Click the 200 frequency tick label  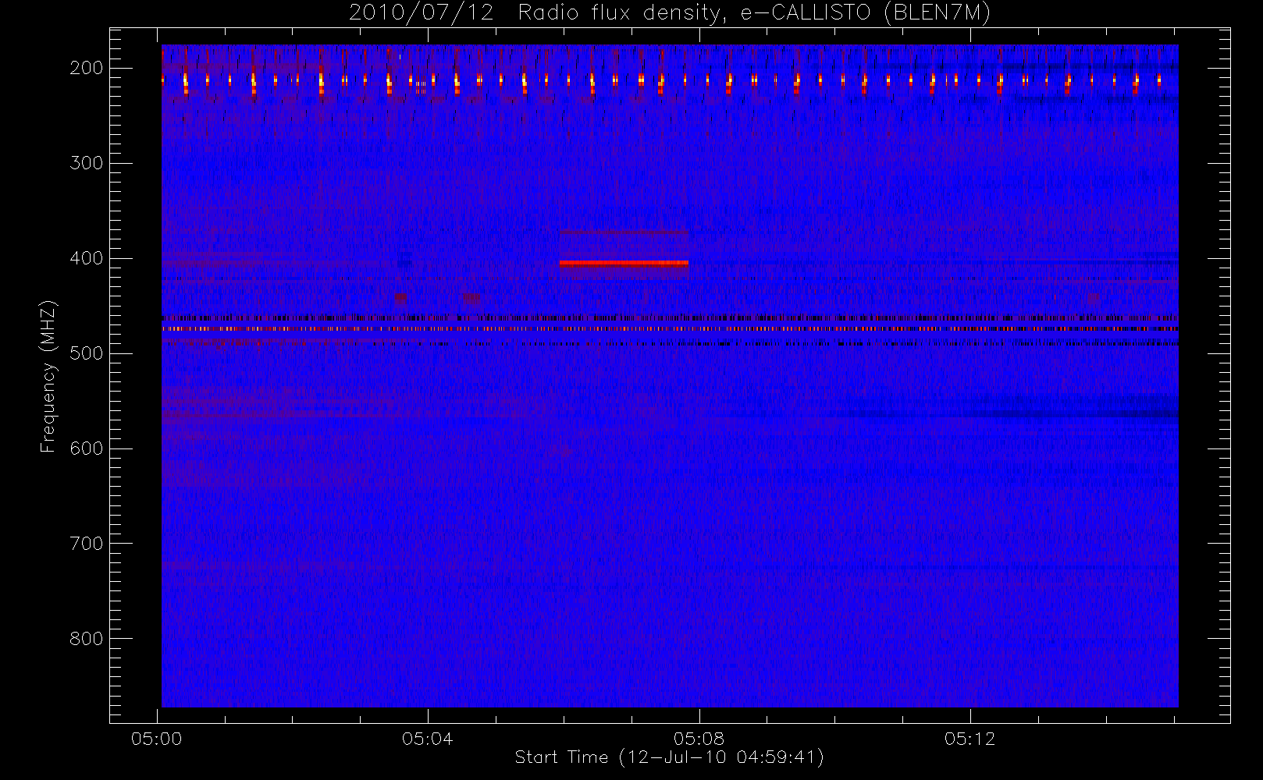pyautogui.click(x=87, y=68)
